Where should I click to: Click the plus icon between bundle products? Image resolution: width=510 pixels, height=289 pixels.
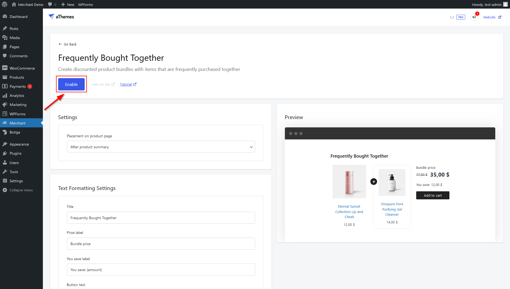point(374,182)
